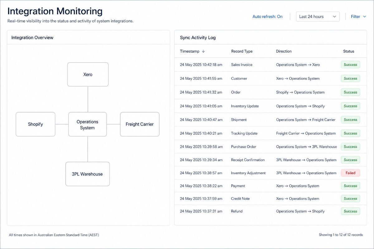Viewport: 374px width, 249px height.
Task: Click timestamp 24 May 2025 10:40:47 am
Action: click(201, 120)
